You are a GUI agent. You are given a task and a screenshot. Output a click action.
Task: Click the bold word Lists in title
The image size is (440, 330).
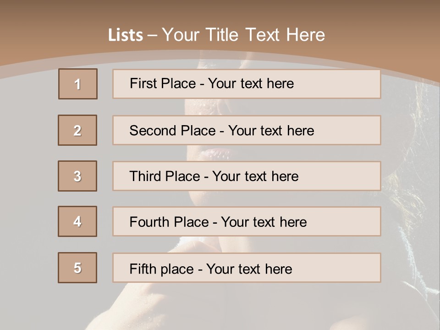(x=125, y=35)
